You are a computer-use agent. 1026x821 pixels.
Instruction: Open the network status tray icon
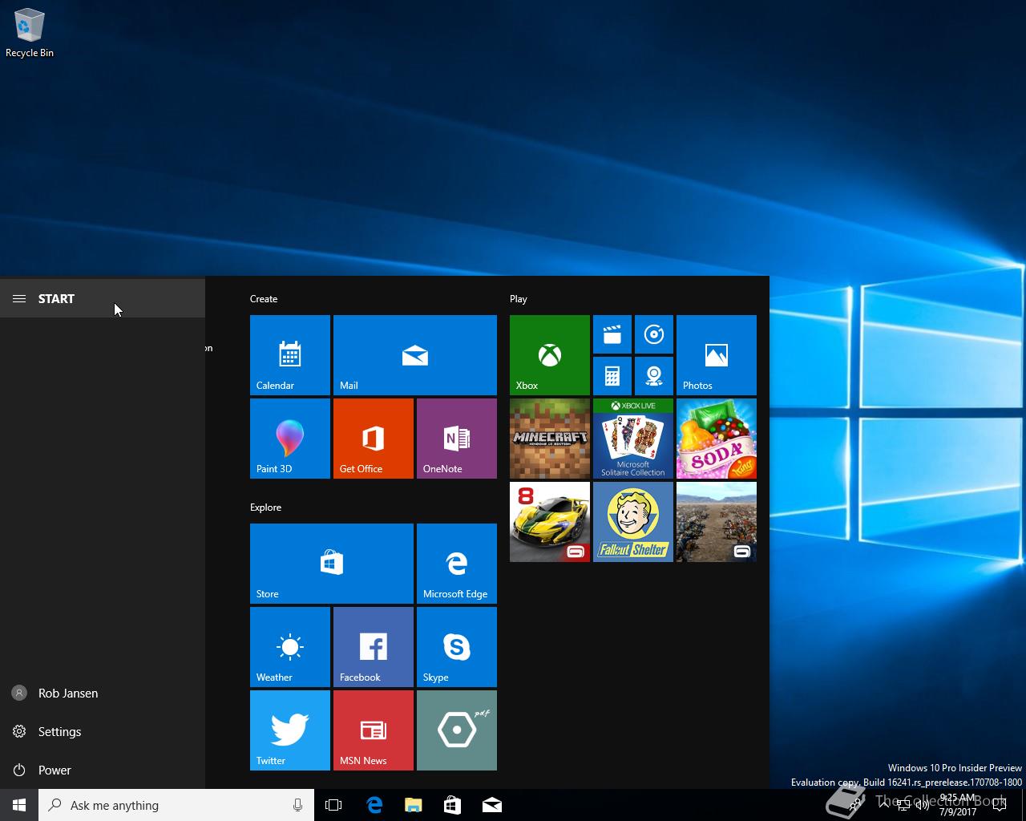[903, 805]
